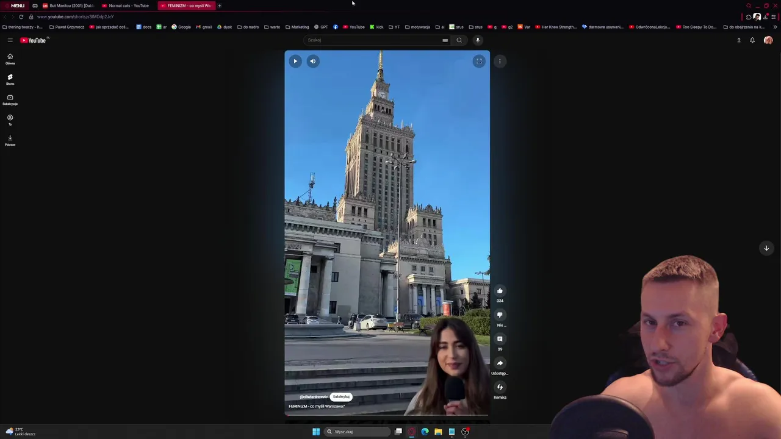Mute the Shorts video volume
The height and width of the screenshot is (439, 781).
313,61
